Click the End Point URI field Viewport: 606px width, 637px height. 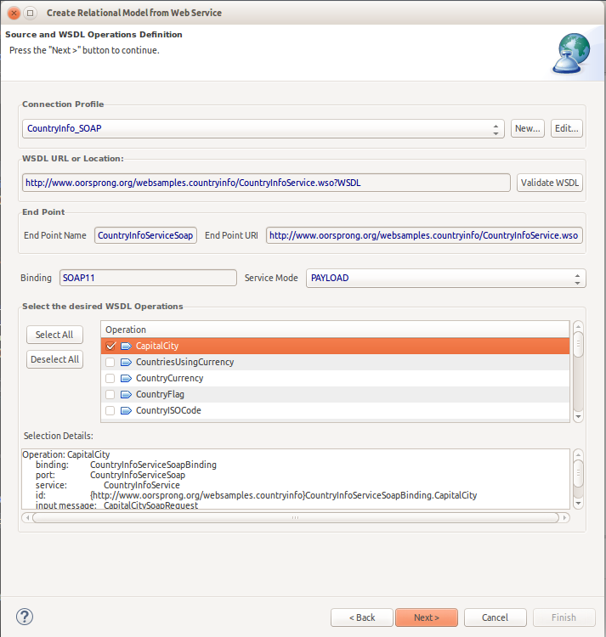click(x=424, y=235)
